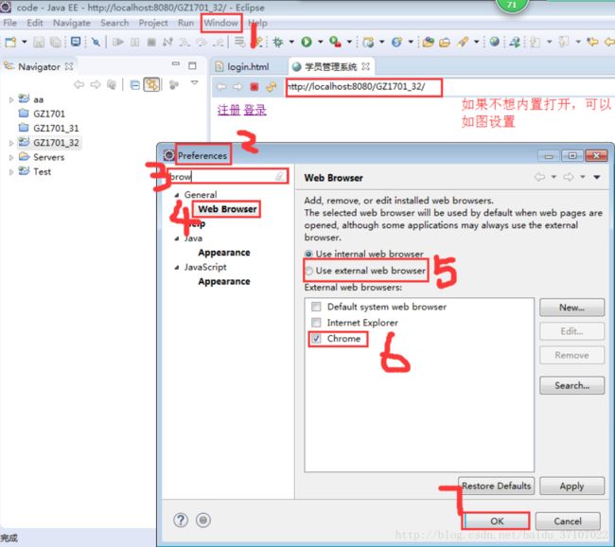Switch to the login.html editor tab
The image size is (615, 547).
pyautogui.click(x=242, y=66)
